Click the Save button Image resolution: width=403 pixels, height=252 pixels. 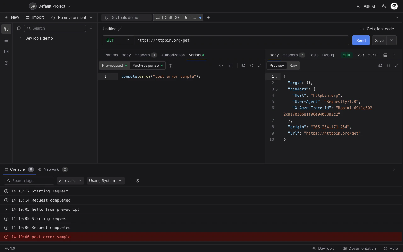pos(379,40)
